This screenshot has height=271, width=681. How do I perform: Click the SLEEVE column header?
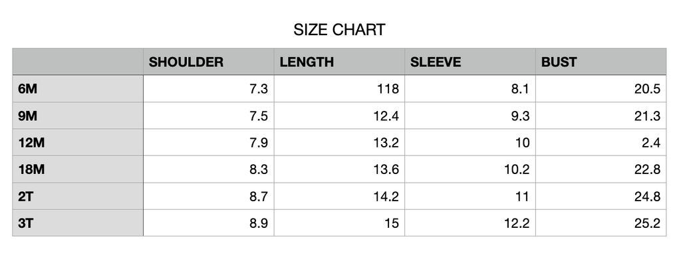(470, 62)
